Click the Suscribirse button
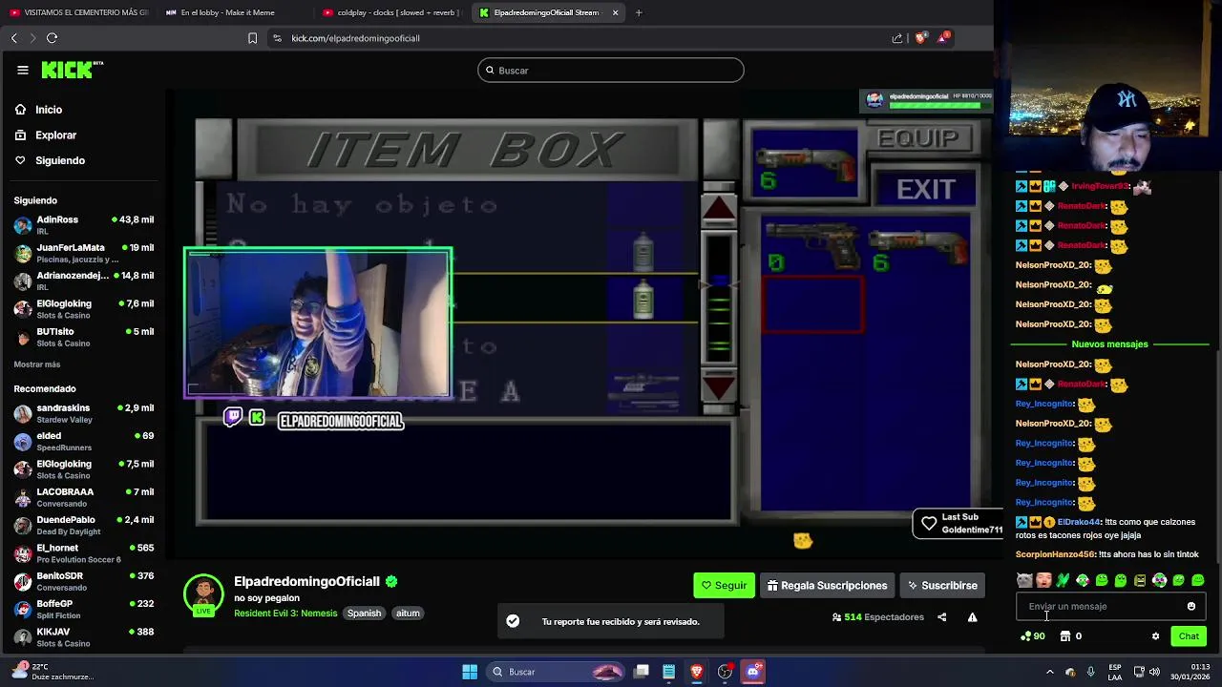Viewport: 1222px width, 687px height. (x=942, y=585)
